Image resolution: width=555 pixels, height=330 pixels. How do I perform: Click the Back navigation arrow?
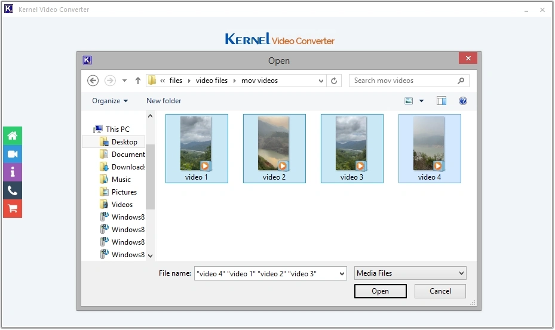pyautogui.click(x=93, y=81)
